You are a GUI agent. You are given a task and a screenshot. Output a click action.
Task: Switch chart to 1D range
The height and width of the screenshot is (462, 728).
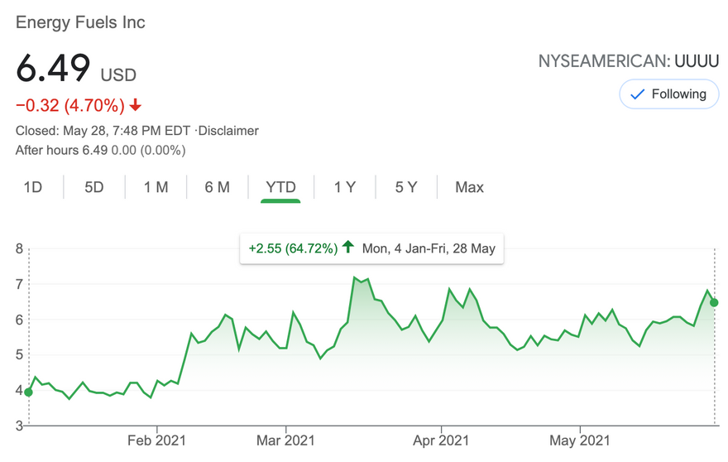[32, 187]
